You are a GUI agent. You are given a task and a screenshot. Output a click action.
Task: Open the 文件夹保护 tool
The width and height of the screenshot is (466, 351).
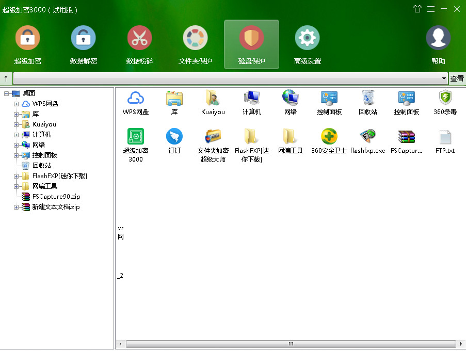pyautogui.click(x=195, y=44)
